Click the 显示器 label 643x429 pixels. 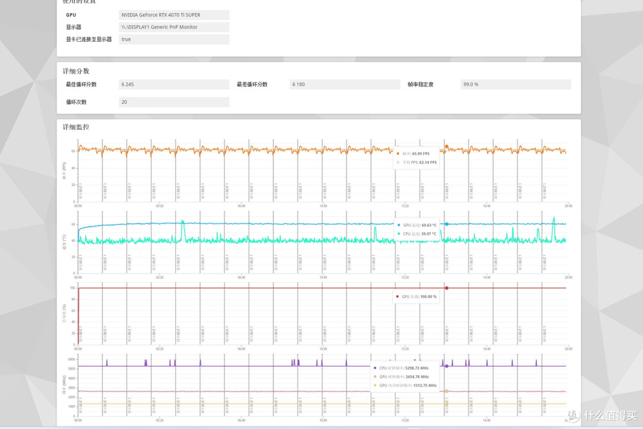point(73,27)
